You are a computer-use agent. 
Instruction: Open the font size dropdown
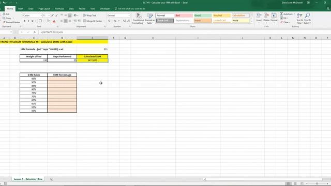coord(49,16)
